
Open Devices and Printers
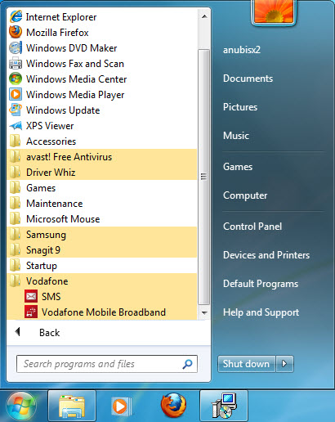(x=266, y=255)
